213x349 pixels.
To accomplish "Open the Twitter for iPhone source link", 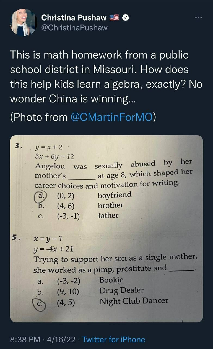I will click(x=114, y=339).
